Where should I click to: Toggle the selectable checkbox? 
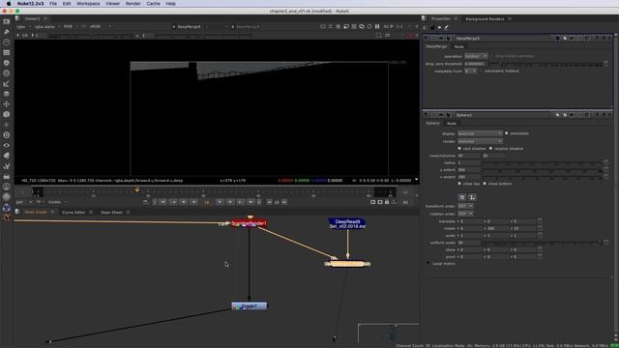click(507, 133)
